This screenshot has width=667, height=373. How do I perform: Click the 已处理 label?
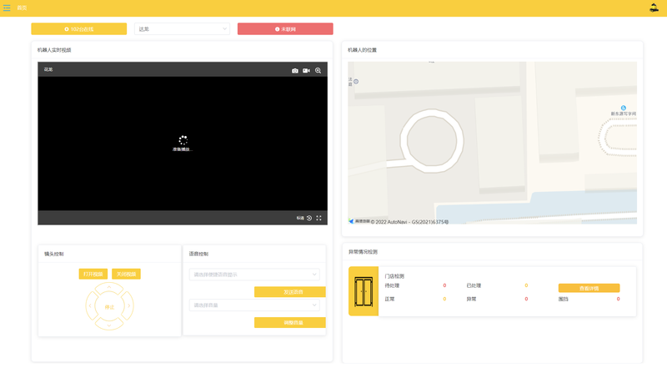pos(474,285)
